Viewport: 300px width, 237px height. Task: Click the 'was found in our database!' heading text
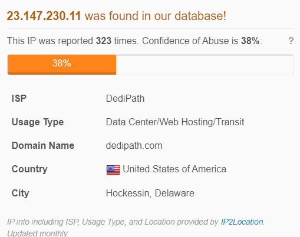156,16
